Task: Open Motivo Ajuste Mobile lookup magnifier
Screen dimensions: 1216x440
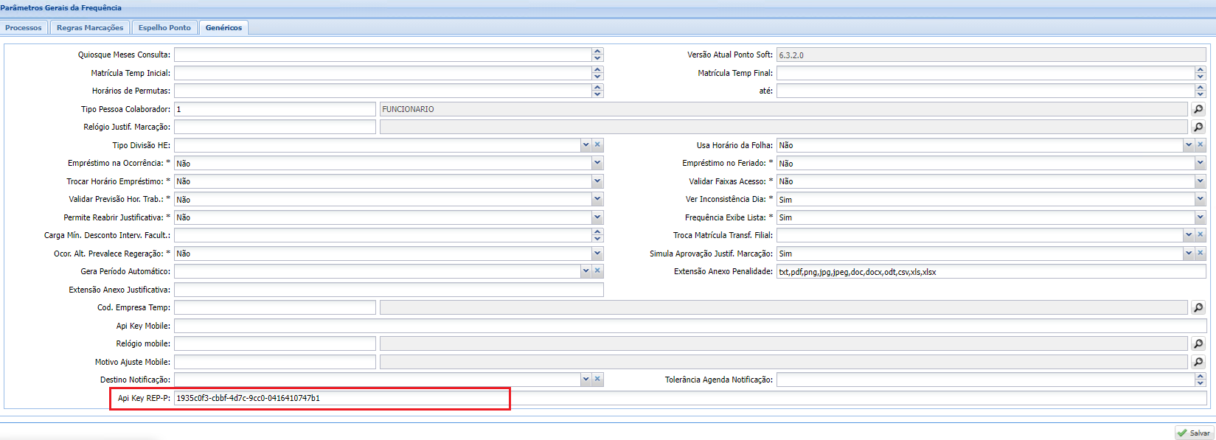Action: coord(1198,362)
